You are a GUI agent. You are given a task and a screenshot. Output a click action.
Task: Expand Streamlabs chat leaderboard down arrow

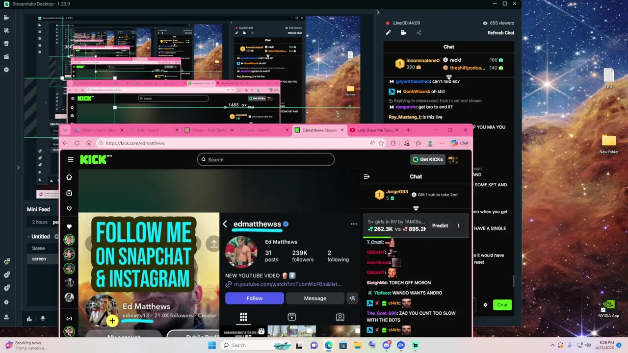pos(448,77)
